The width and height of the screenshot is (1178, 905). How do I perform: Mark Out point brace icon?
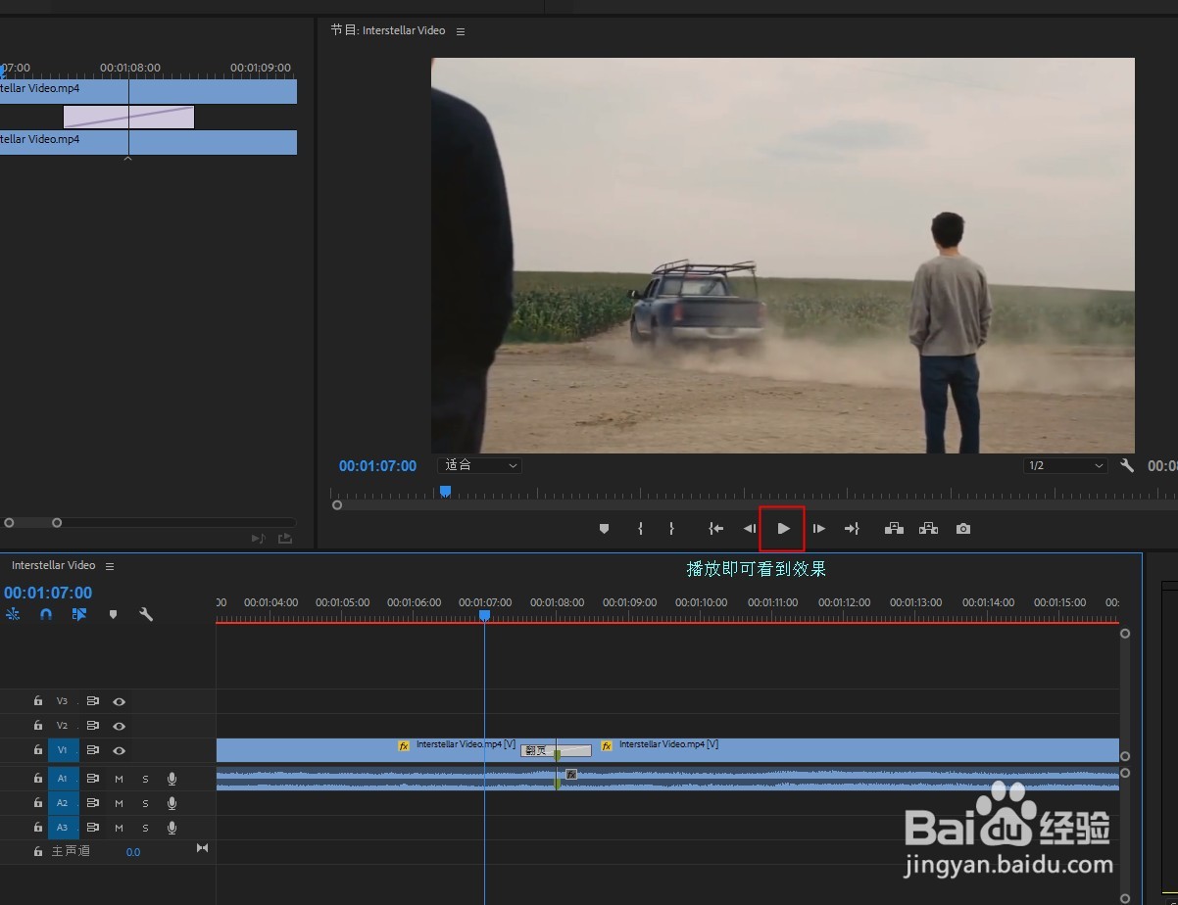click(671, 529)
